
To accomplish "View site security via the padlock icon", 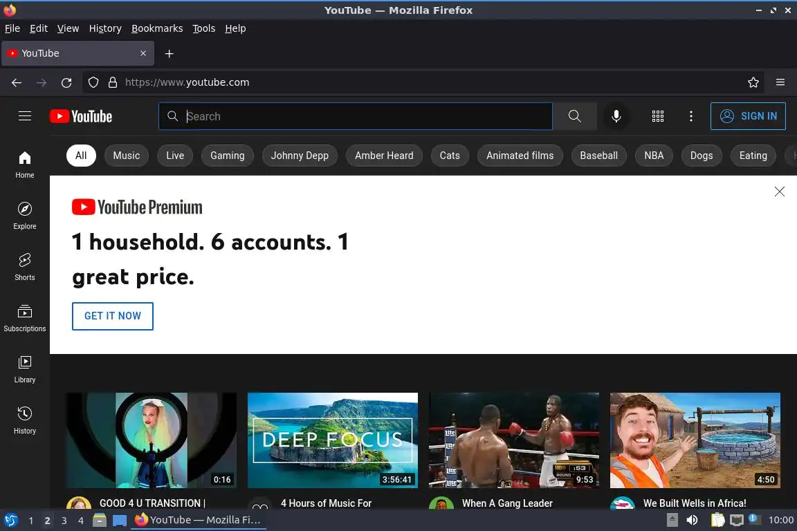I will 112,82.
